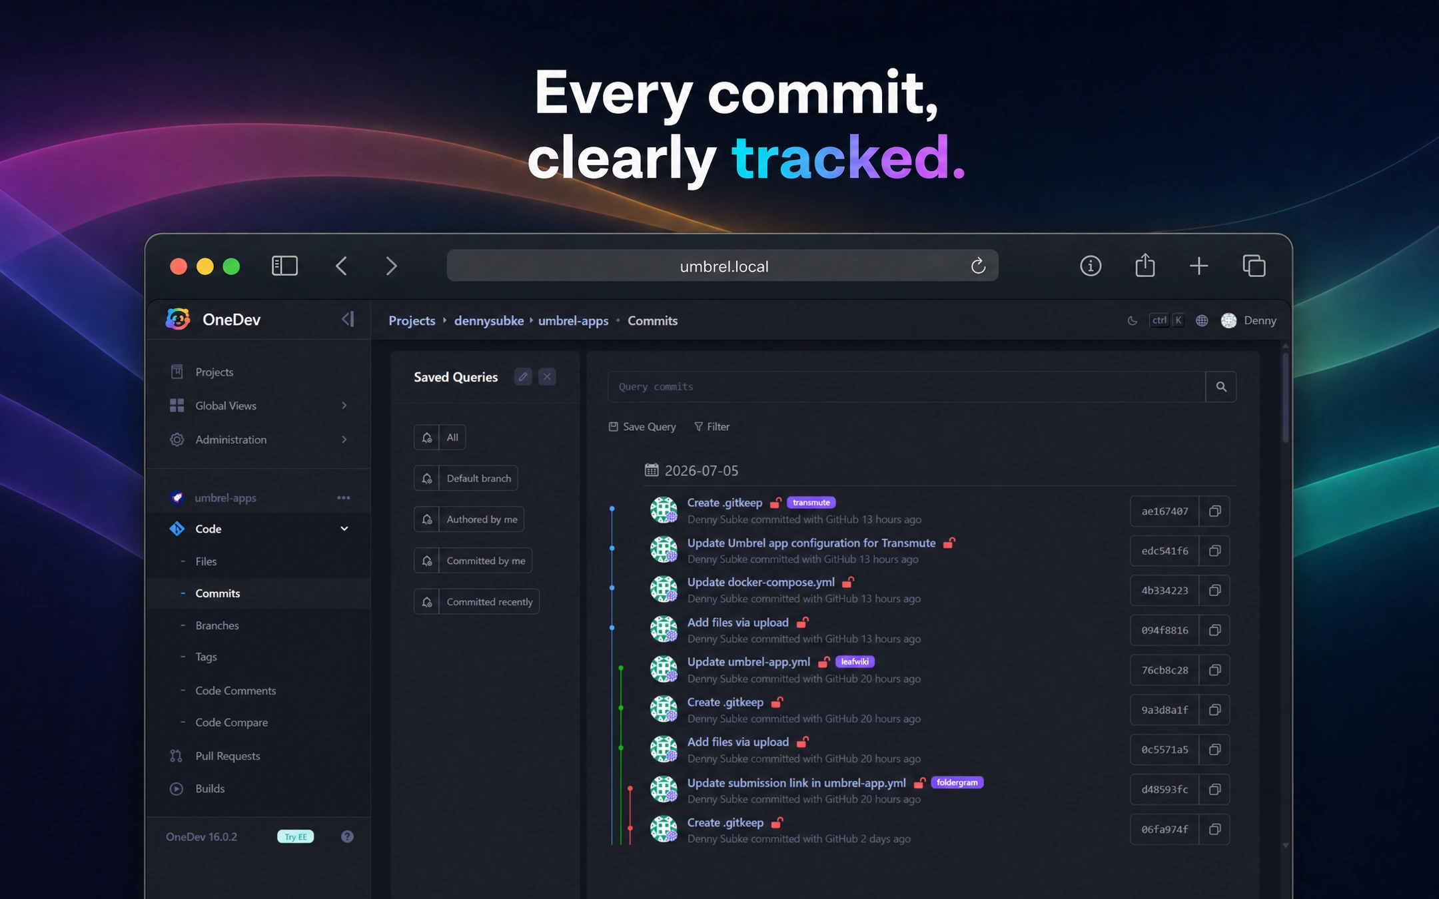Open Update docker-compose.yml commit

tap(761, 582)
